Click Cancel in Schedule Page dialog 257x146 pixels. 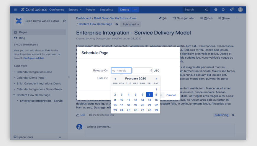(x=171, y=95)
